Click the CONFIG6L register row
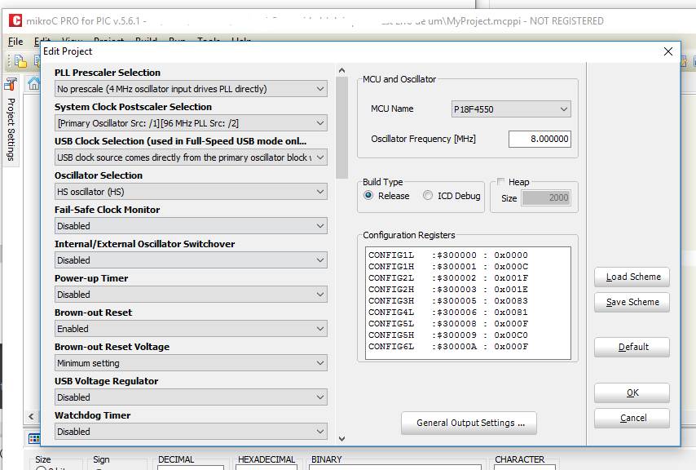The image size is (696, 470). pos(448,347)
